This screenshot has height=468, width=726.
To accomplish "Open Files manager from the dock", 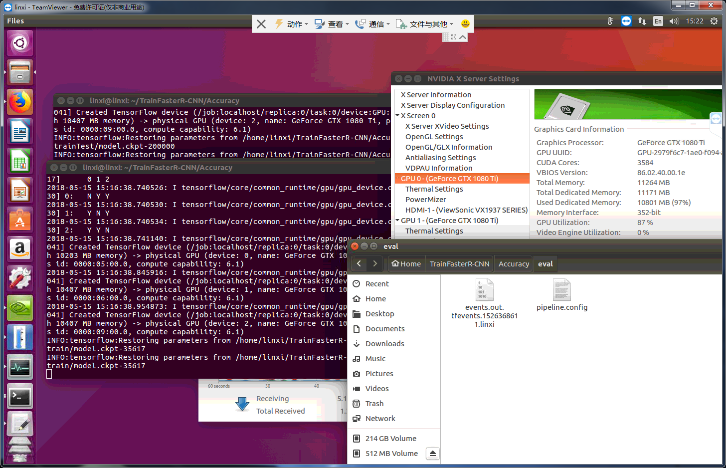I will tap(20, 72).
